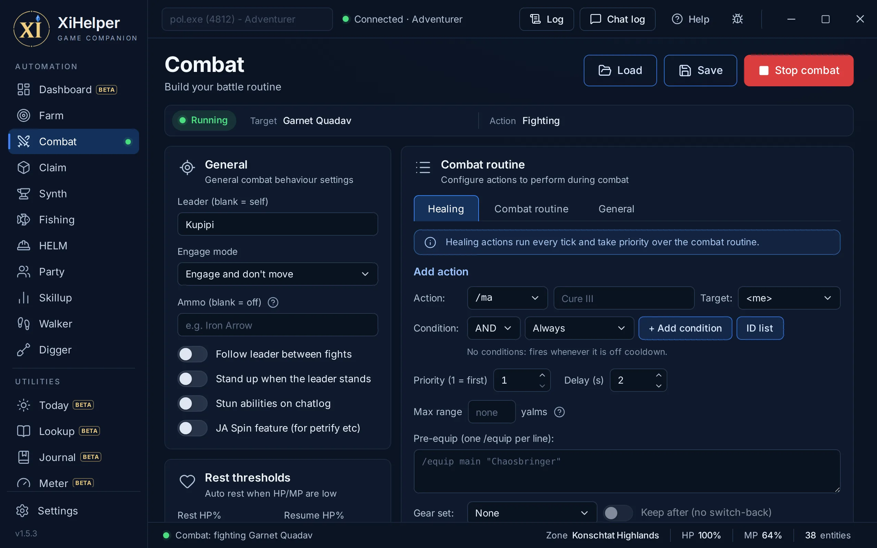Viewport: 877px width, 548px height.
Task: Open the Synth anvil icon
Action: 24,194
